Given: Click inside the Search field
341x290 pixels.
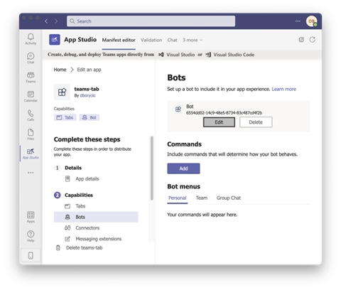Looking at the screenshot, I should pos(151,21).
